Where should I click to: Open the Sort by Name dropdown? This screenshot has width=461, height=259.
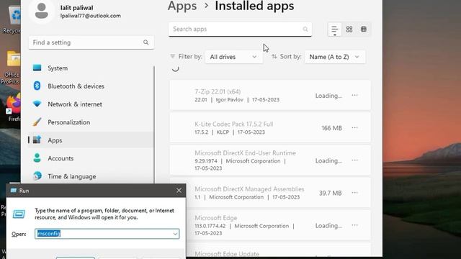point(335,57)
